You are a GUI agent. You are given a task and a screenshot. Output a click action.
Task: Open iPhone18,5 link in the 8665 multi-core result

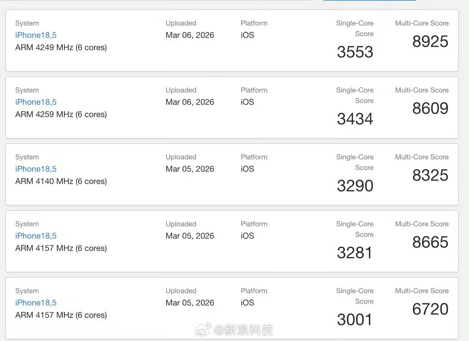[36, 236]
